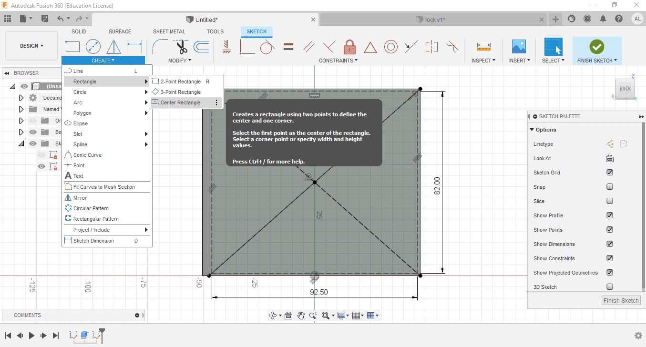Switch to the SHEET METAL tab
Viewport: 646px width, 347px height.
point(169,31)
